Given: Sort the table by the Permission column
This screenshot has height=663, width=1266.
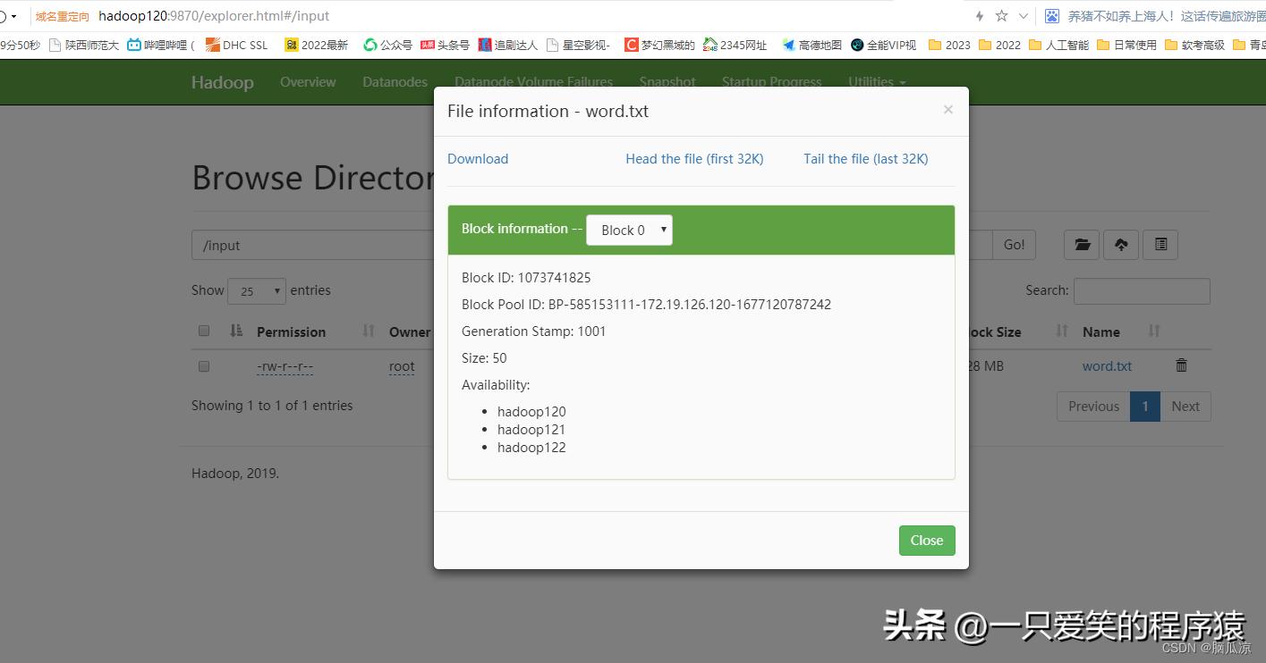Looking at the screenshot, I should [290, 331].
